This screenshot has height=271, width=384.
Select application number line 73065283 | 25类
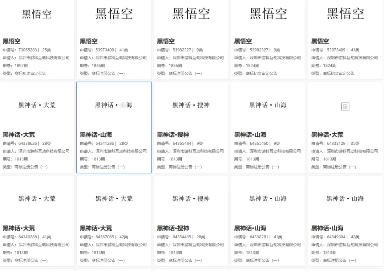tap(27, 50)
